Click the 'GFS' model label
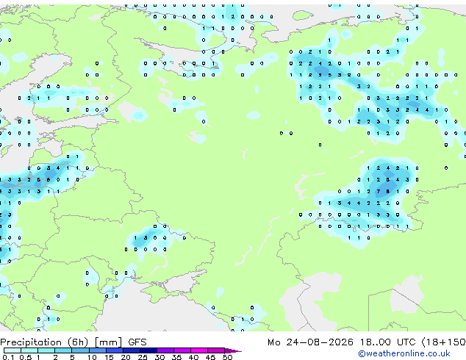Image resolution: width=466 pixels, height=360 pixels. coord(137,342)
